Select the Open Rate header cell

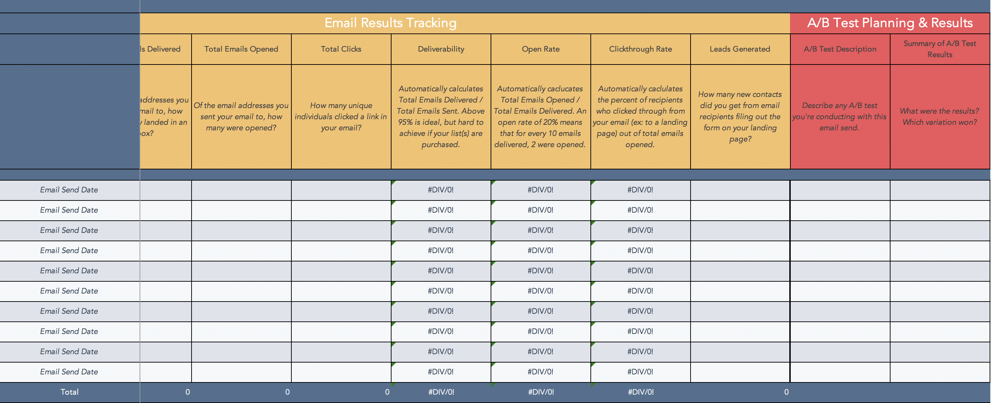[x=541, y=49]
